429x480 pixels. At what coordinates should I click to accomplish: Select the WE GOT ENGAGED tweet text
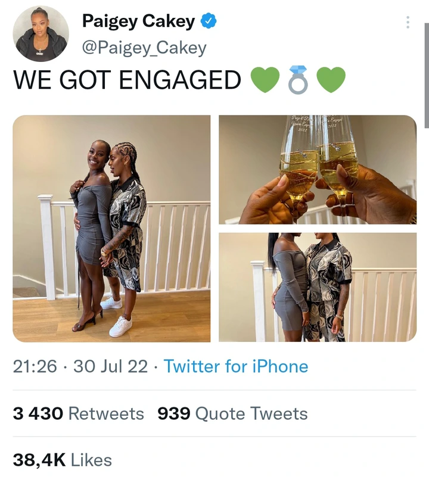128,80
